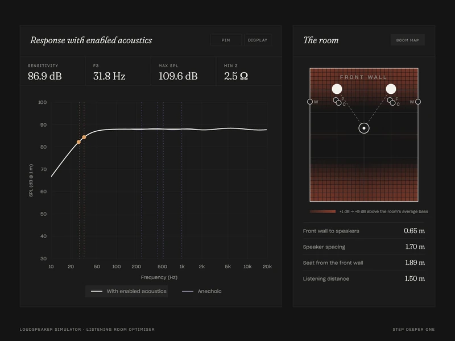The width and height of the screenshot is (455, 341).
Task: Click the Sensitivity value 86.9 dB
Action: click(x=45, y=76)
